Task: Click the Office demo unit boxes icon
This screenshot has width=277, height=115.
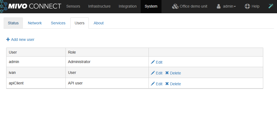Action: (175, 6)
